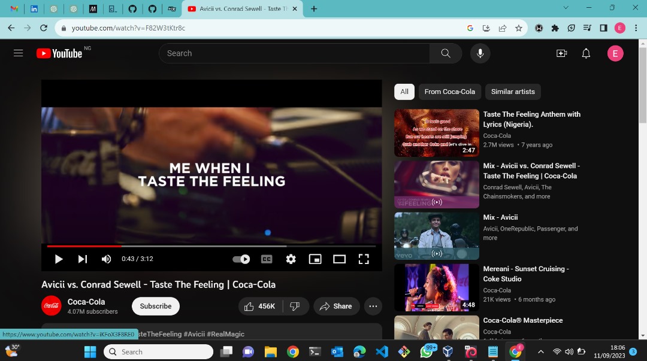
Task: Start voice search with the microphone
Action: 480,53
